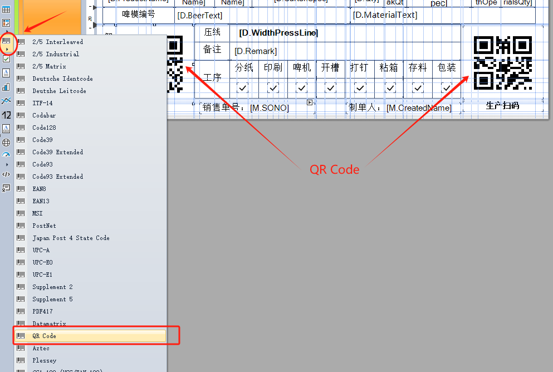The image size is (553, 372).
Task: Click the Barcode object tool in the sidebar
Action: tap(6, 41)
